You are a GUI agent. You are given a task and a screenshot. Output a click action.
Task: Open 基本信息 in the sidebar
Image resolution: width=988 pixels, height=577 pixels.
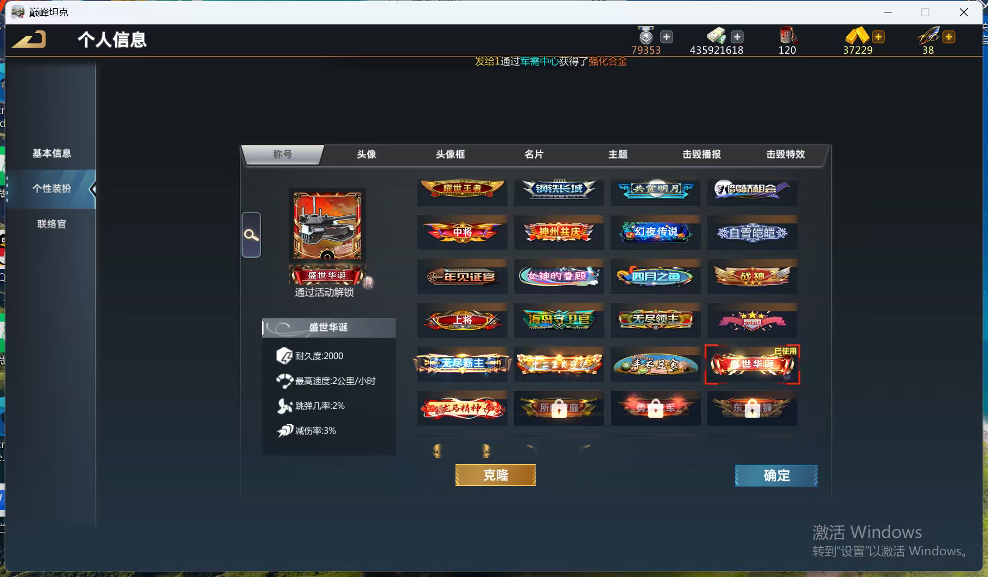tap(52, 153)
